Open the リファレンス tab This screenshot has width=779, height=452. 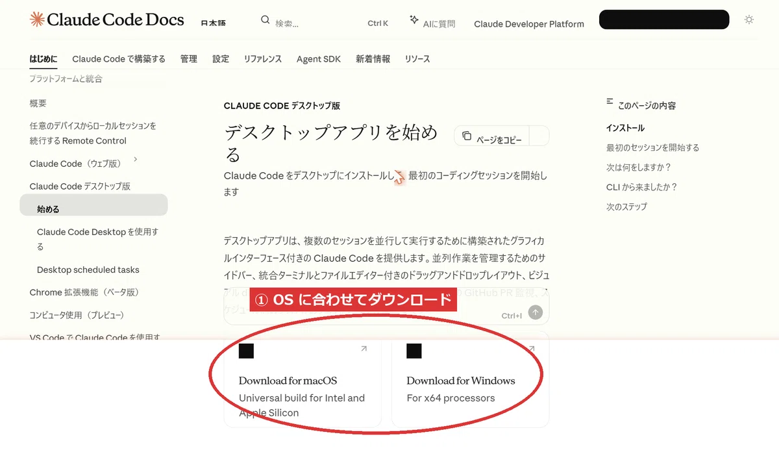tap(263, 59)
